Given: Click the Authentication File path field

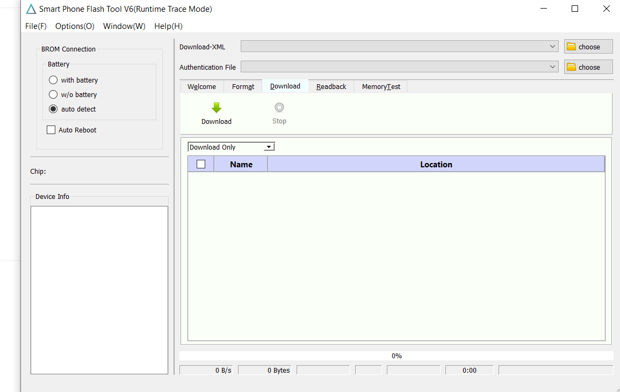Looking at the screenshot, I should pyautogui.click(x=399, y=67).
